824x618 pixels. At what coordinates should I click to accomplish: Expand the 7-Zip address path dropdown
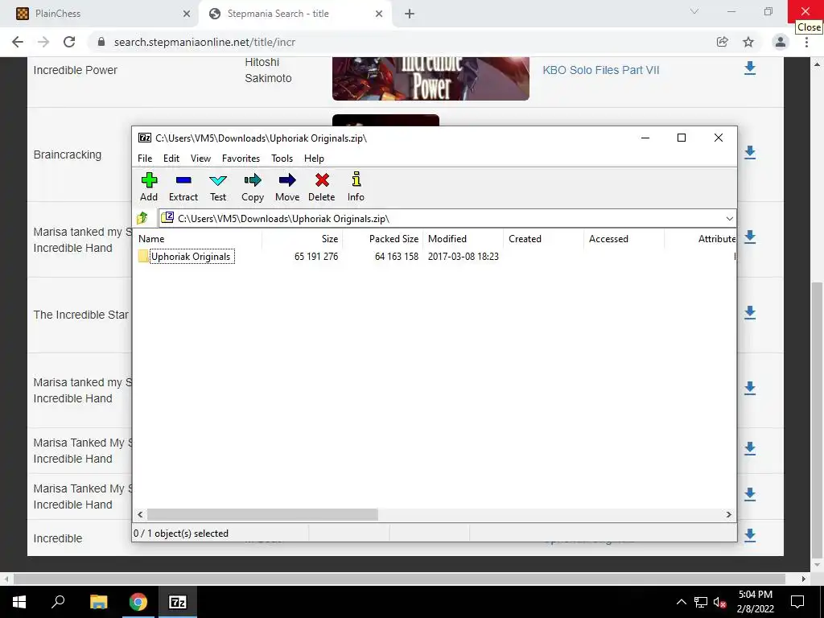[729, 219]
